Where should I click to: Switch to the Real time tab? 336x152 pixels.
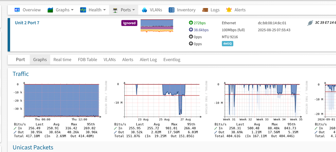tap(62, 60)
